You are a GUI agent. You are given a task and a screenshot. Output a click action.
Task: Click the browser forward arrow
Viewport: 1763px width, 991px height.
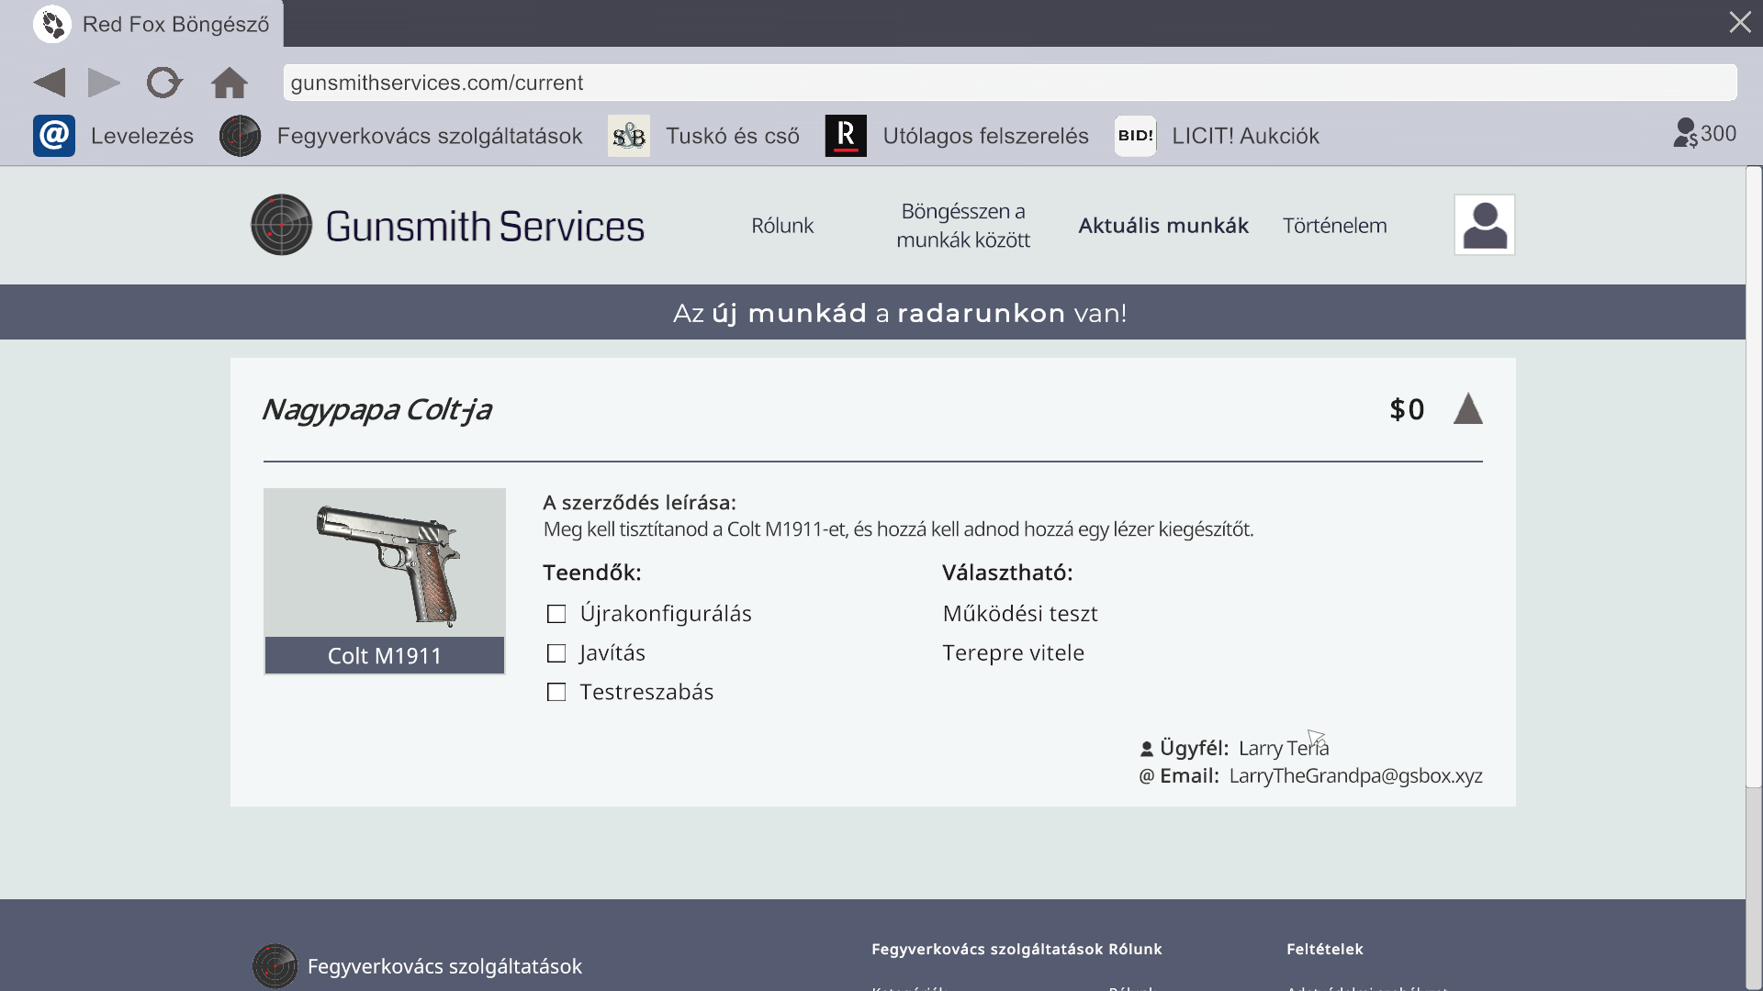click(x=104, y=83)
